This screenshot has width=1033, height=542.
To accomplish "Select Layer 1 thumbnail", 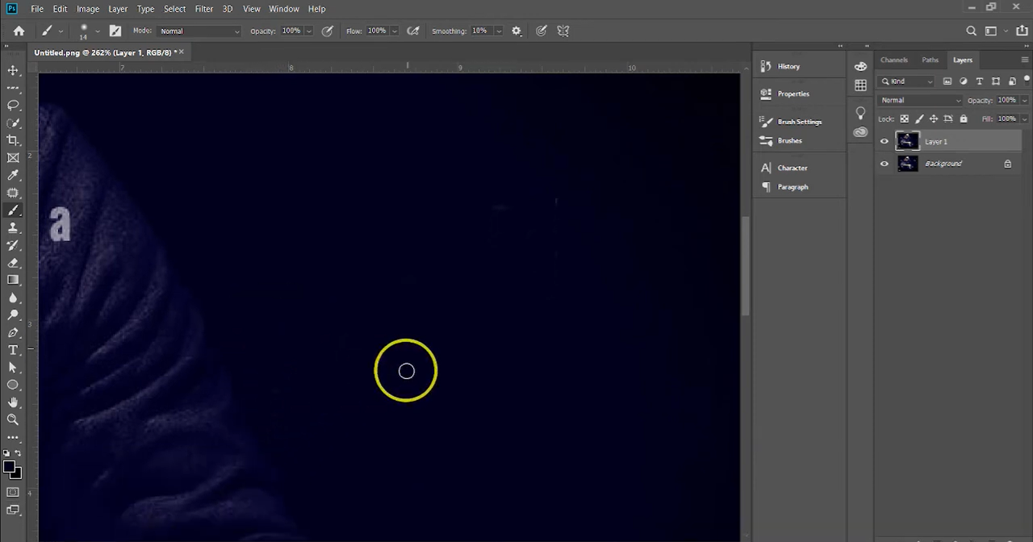I will (907, 142).
